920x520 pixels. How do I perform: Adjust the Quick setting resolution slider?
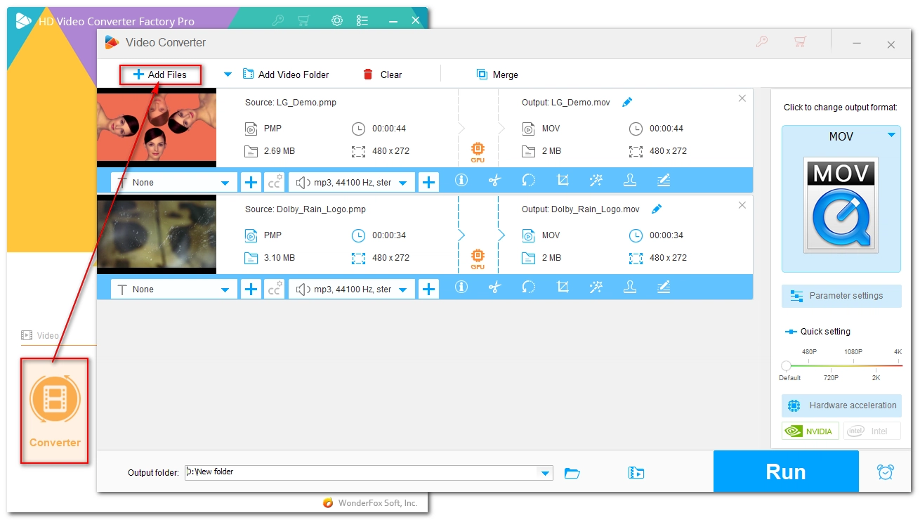point(786,365)
